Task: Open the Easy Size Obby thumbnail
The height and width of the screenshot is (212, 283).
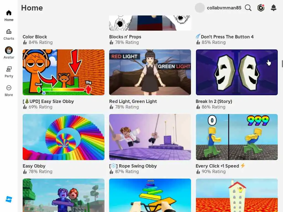Action: pyautogui.click(x=64, y=72)
